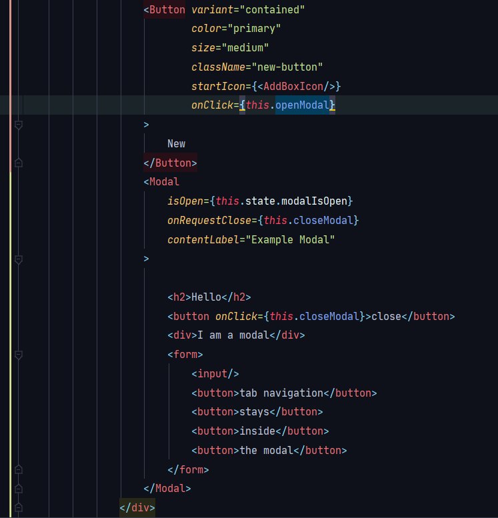The image size is (498, 518).
Task: Click the AddBoxIcon component name
Action: click(293, 86)
